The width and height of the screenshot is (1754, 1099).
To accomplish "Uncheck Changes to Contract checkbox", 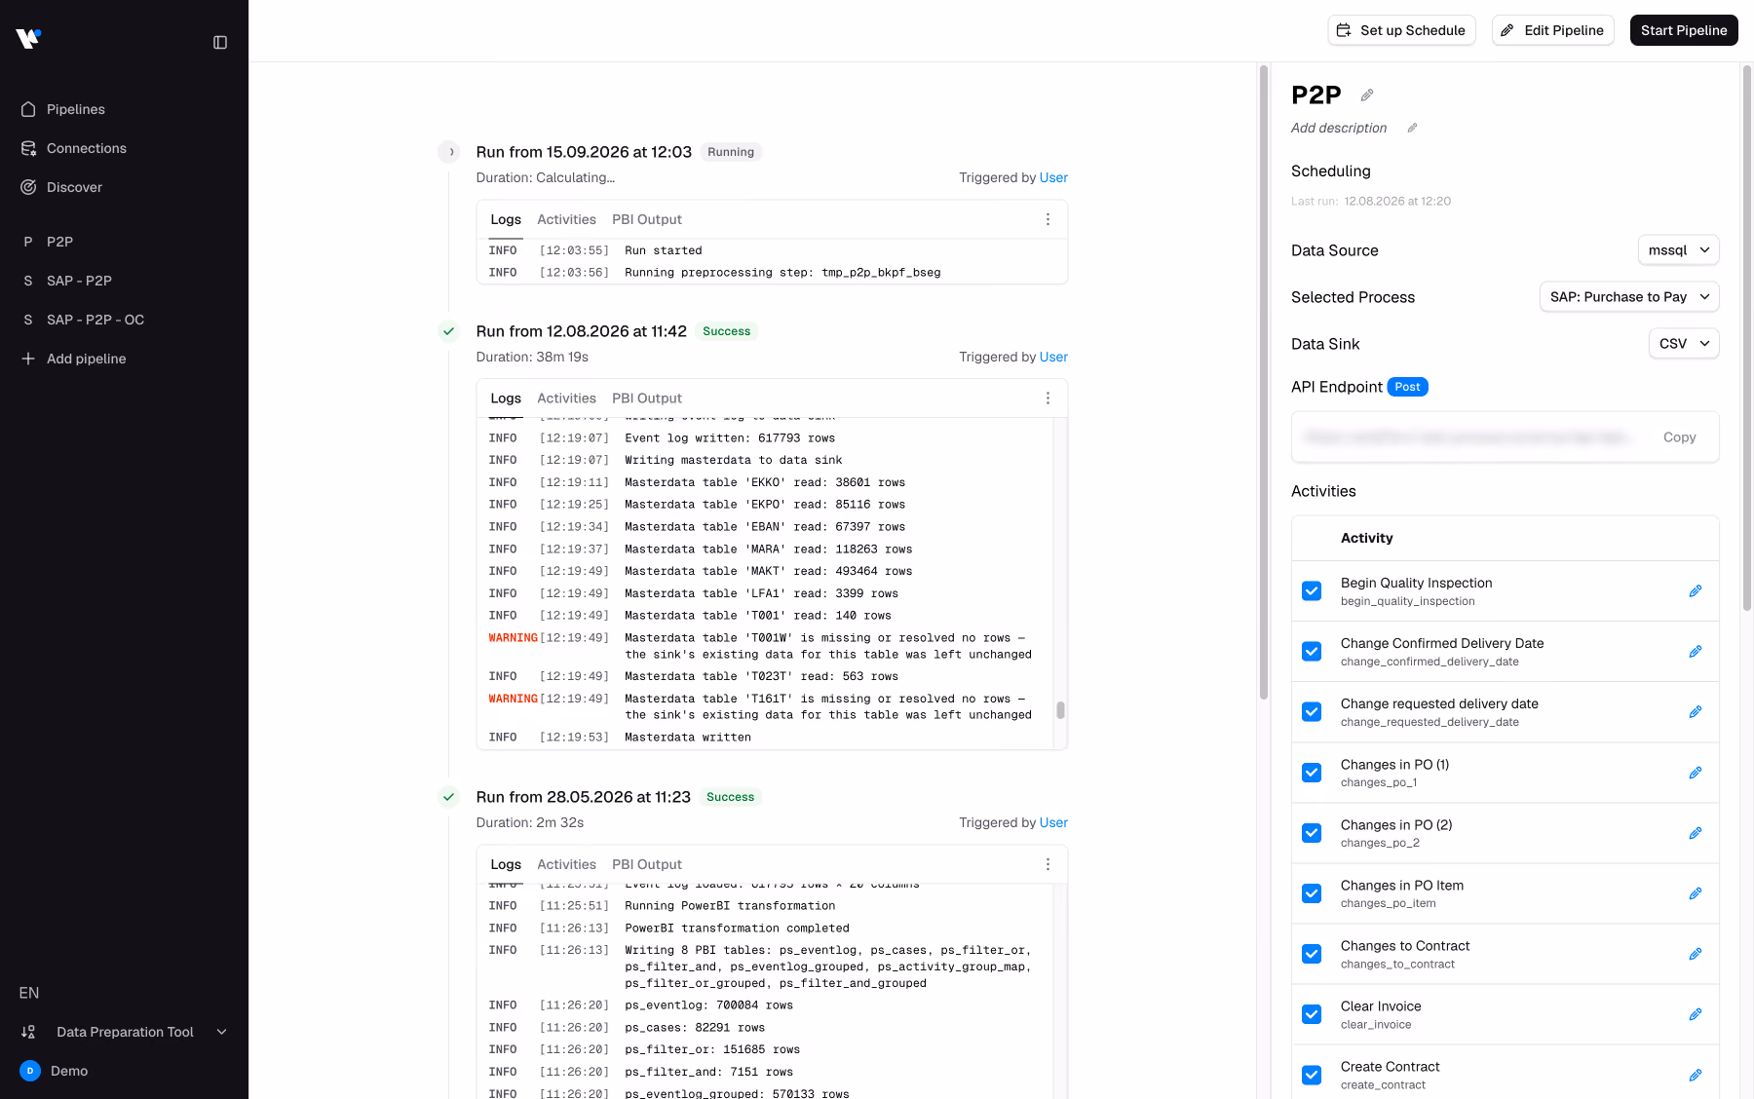I will pyautogui.click(x=1312, y=954).
